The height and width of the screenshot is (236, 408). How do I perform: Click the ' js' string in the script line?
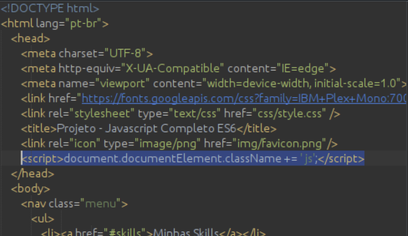308,159
